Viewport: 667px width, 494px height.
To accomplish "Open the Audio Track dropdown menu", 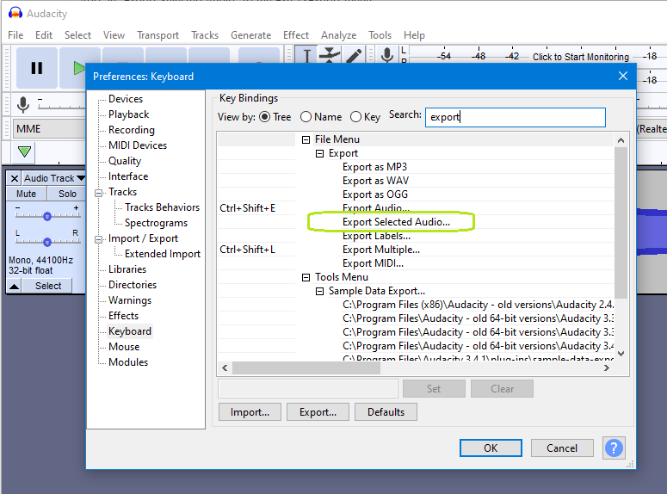I will pyautogui.click(x=54, y=178).
